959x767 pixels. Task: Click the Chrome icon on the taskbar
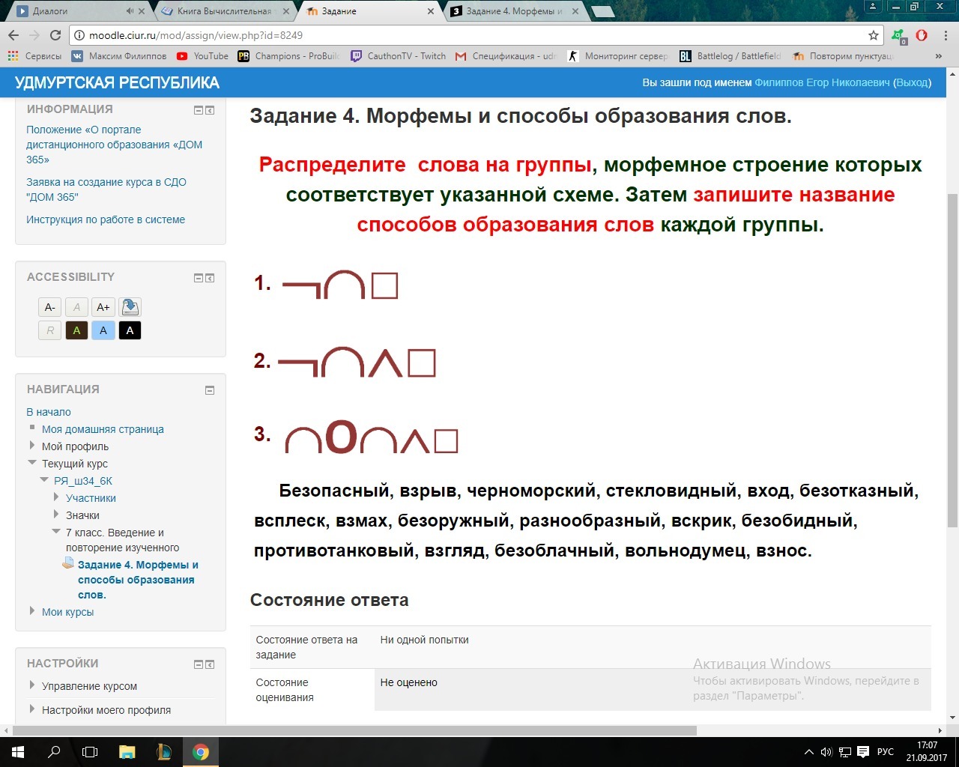point(200,752)
